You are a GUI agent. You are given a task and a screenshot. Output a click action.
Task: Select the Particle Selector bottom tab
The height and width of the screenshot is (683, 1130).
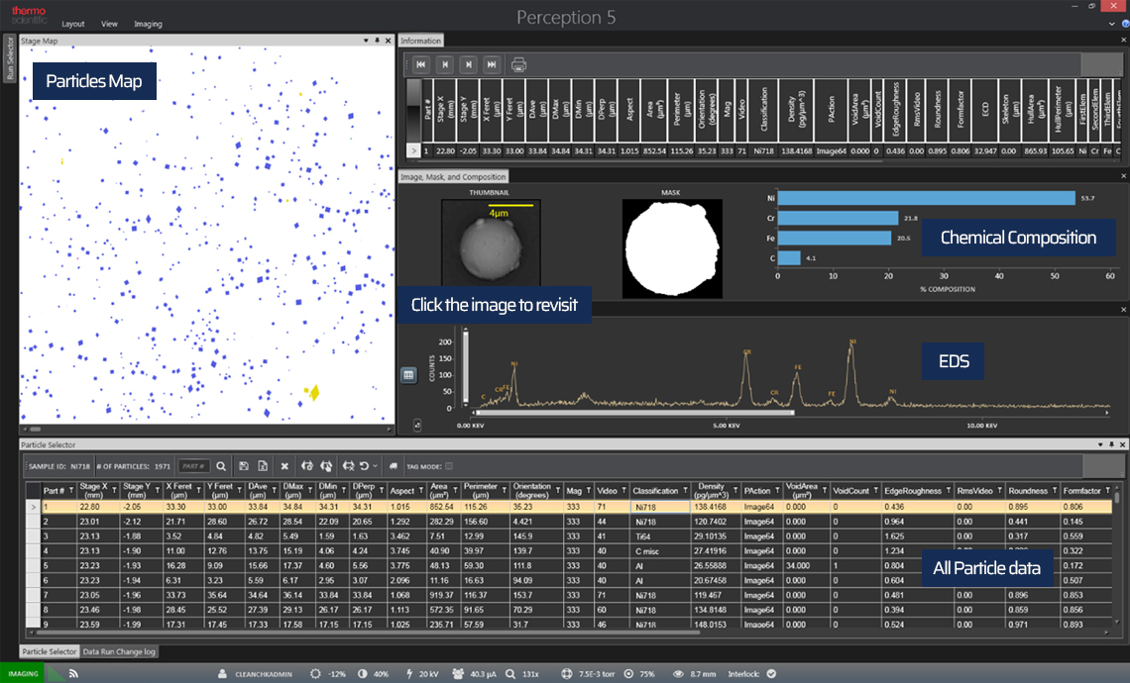(49, 651)
